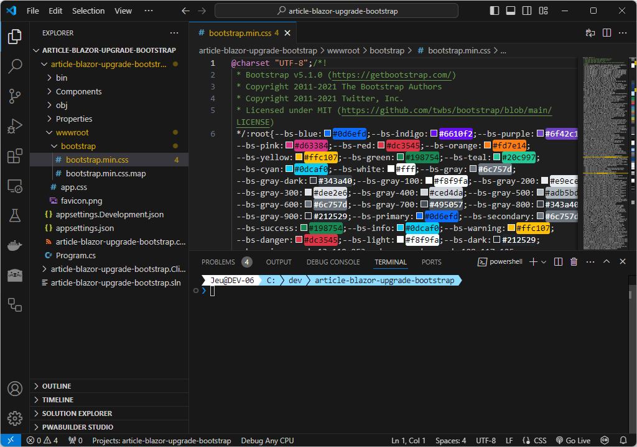Switch to the DEBUG CONSOLE tab
637x447 pixels.
coord(333,262)
